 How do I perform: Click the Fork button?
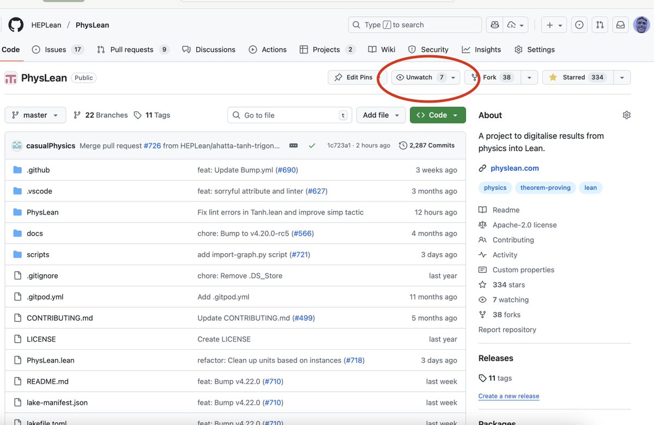click(492, 77)
